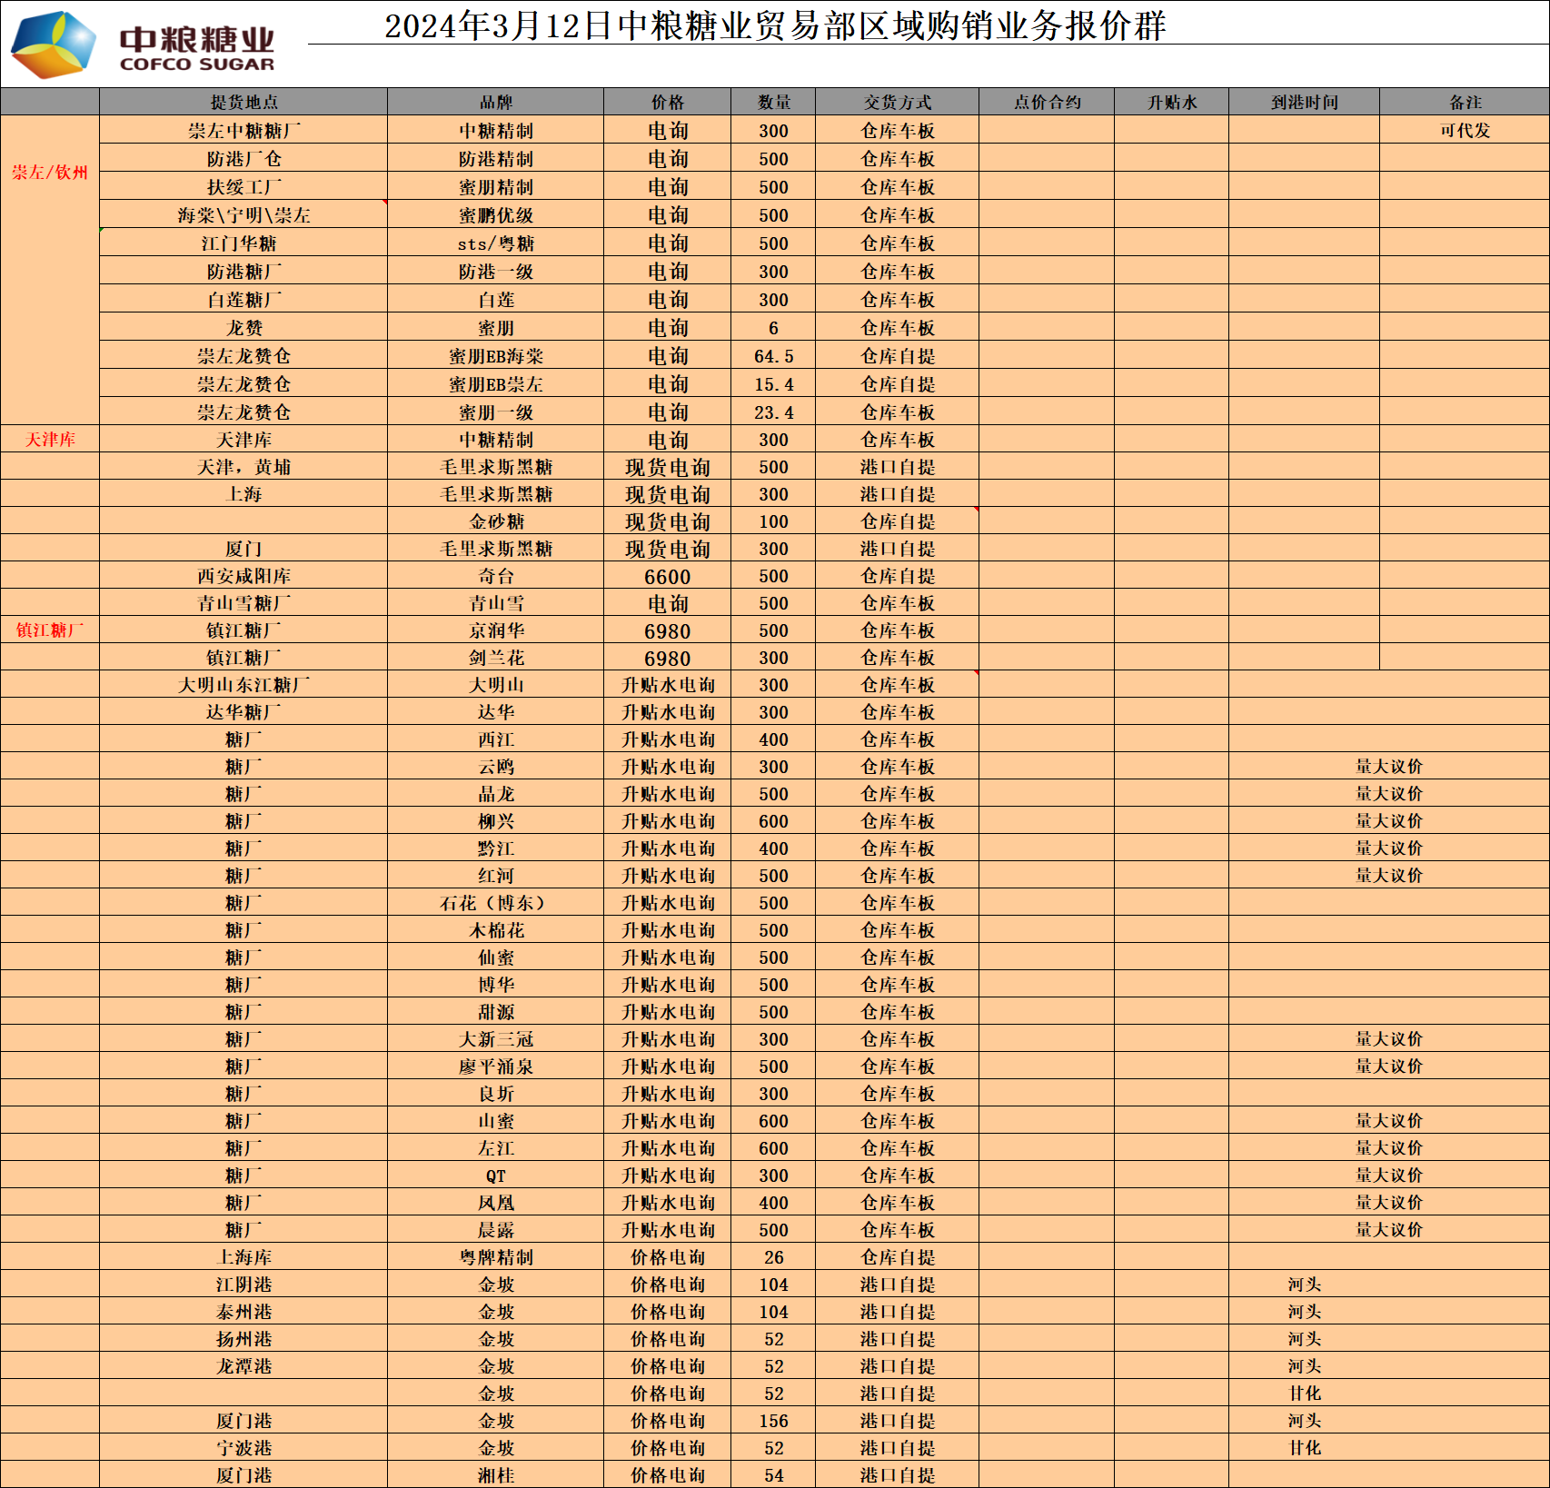Click the 奇台 brand cell
Image resolution: width=1550 pixels, height=1488 pixels.
(x=495, y=577)
